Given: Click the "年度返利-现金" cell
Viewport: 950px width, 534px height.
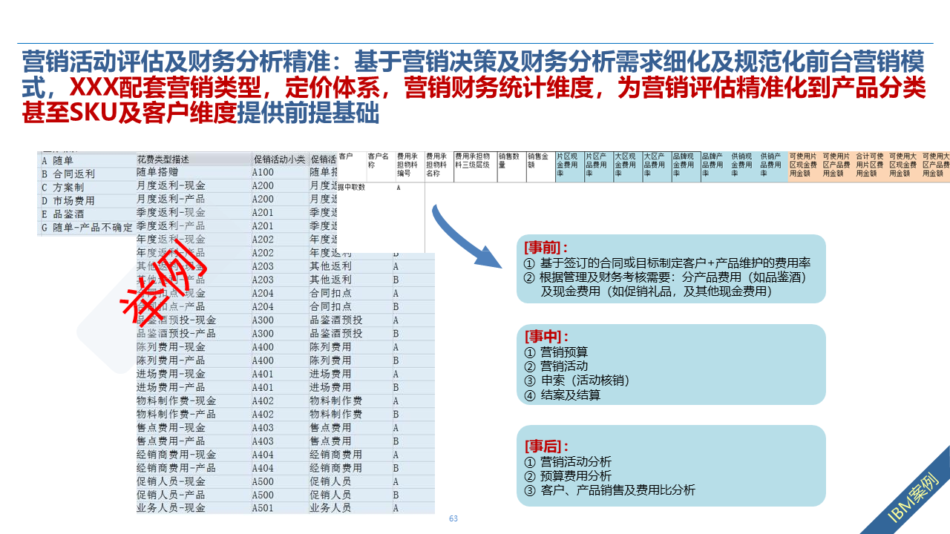Looking at the screenshot, I should point(193,239).
